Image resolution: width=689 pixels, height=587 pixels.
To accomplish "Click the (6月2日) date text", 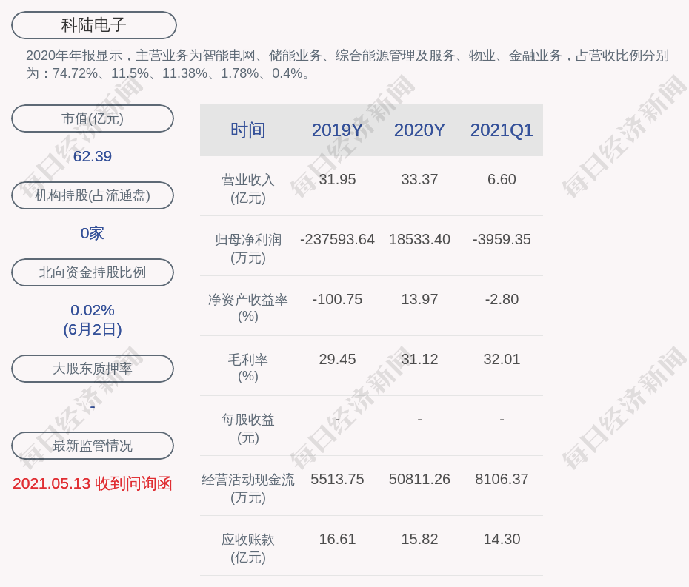I will pos(93,329).
